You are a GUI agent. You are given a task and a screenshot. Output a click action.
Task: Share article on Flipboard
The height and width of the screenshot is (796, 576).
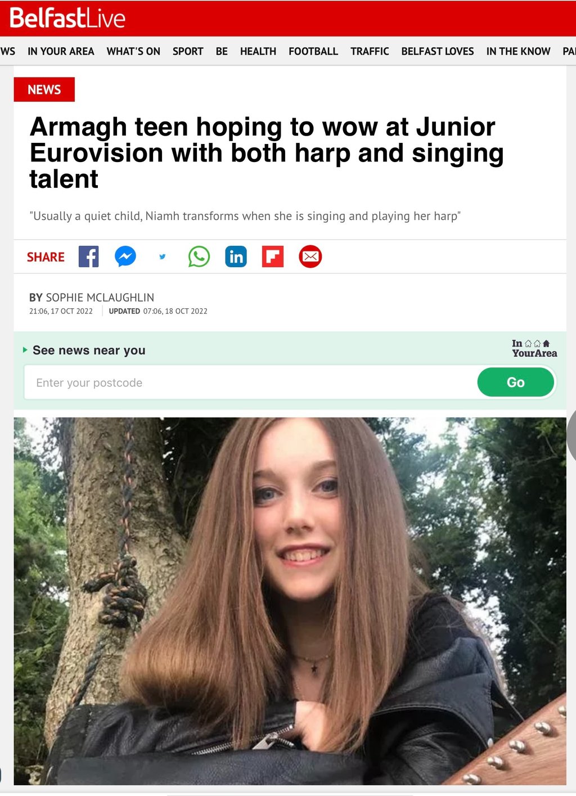[273, 257]
